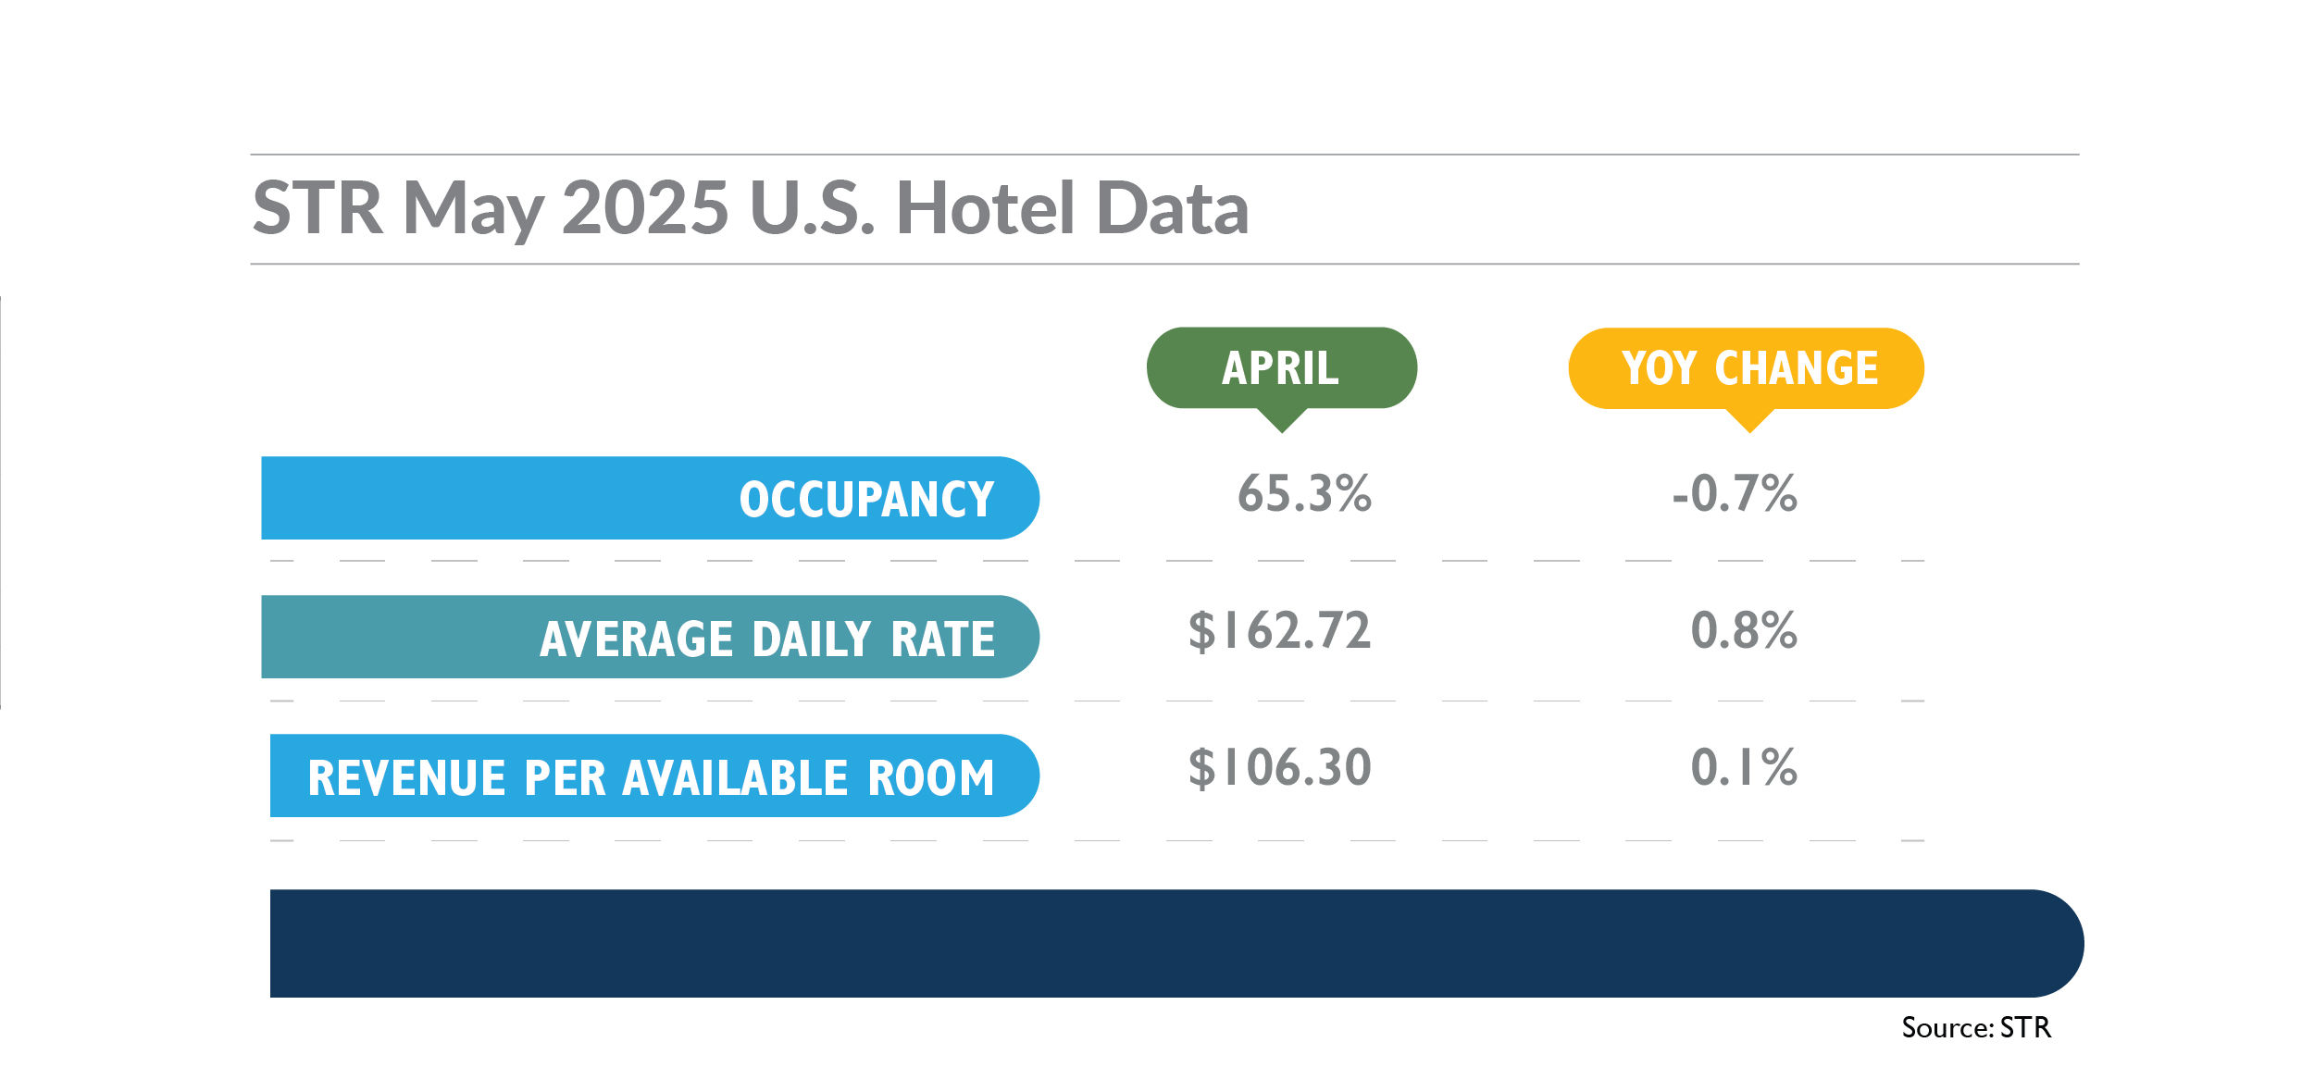Image resolution: width=2314 pixels, height=1092 pixels.
Task: Click the dashed divider below REVENUE row
Action: [x=1097, y=840]
